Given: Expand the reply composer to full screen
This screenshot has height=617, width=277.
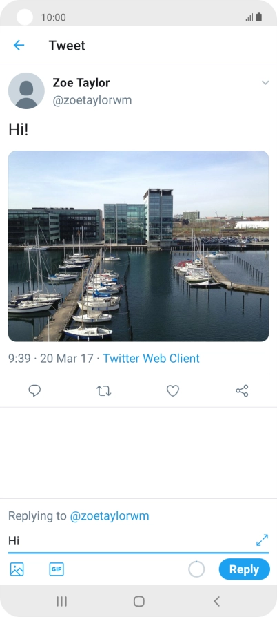Looking at the screenshot, I should point(262,540).
